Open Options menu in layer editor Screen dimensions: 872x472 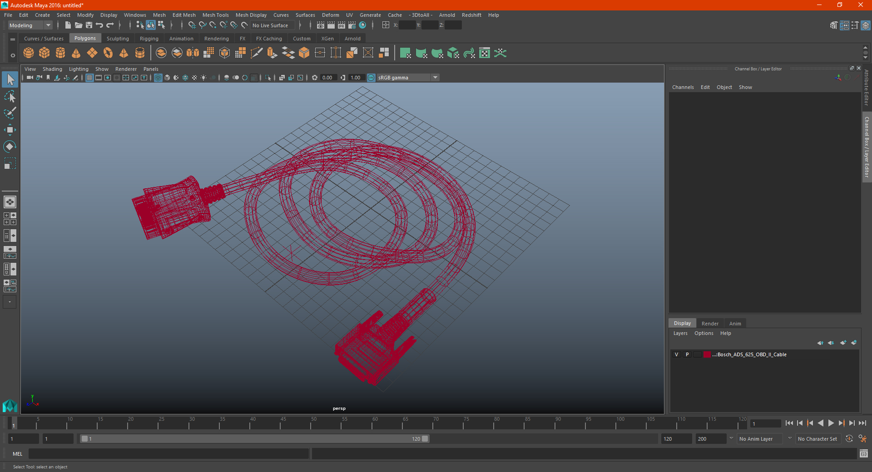pos(704,333)
